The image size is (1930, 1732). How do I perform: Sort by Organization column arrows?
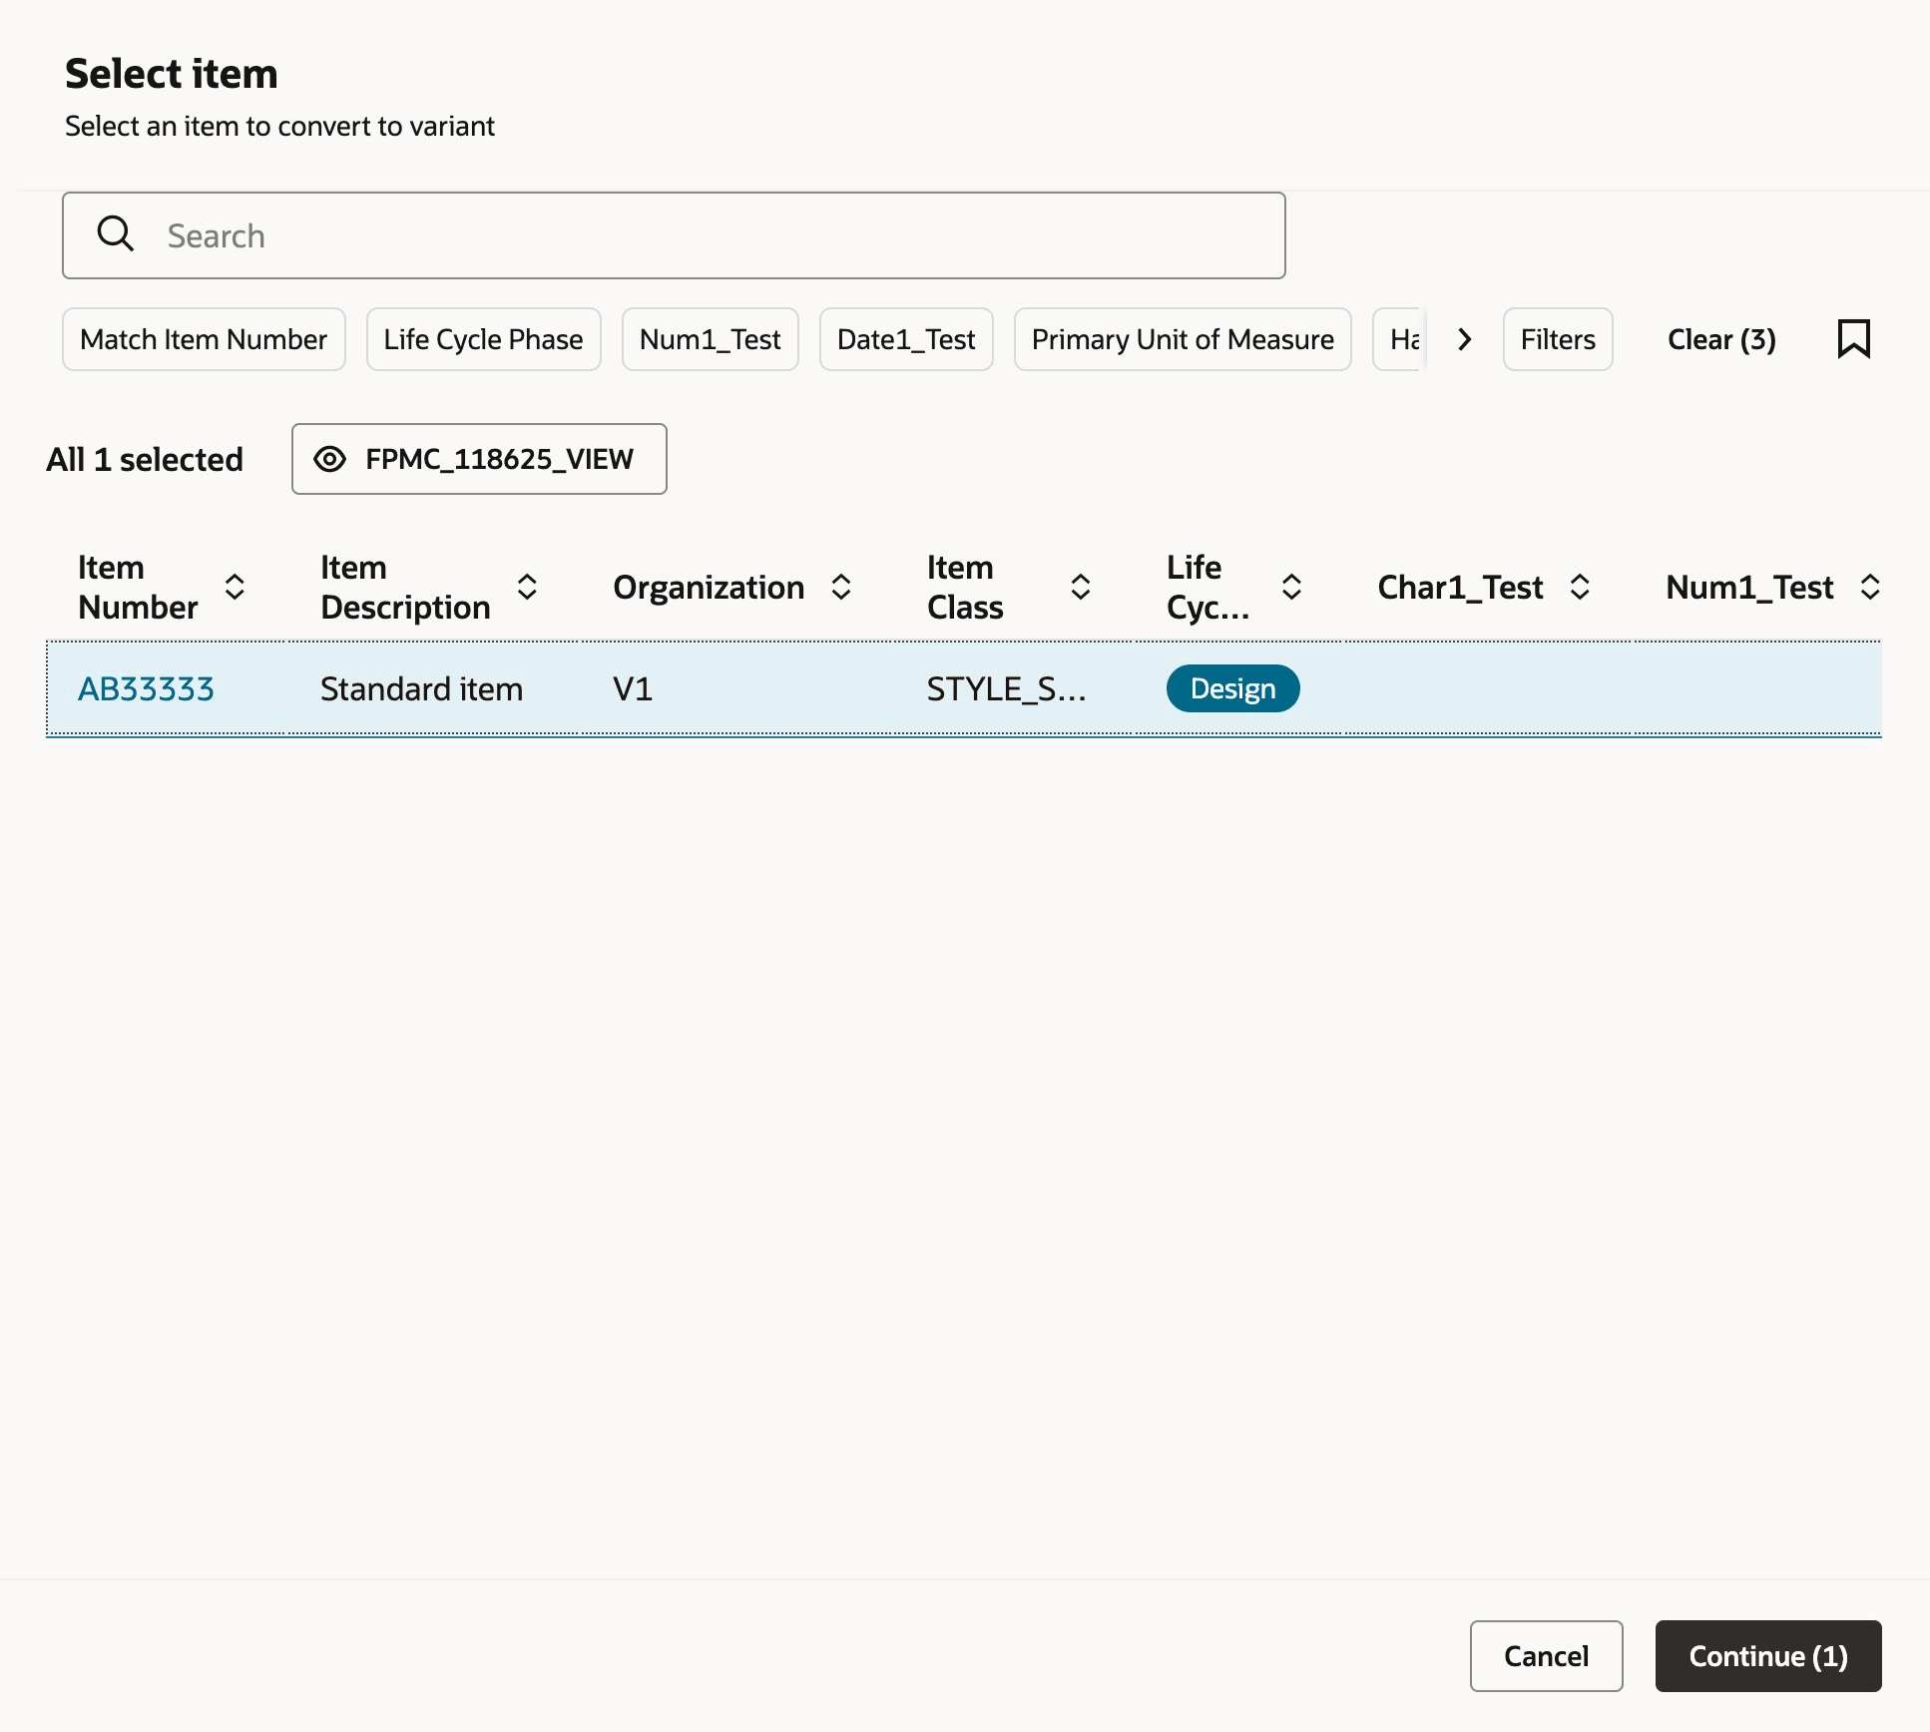click(841, 587)
